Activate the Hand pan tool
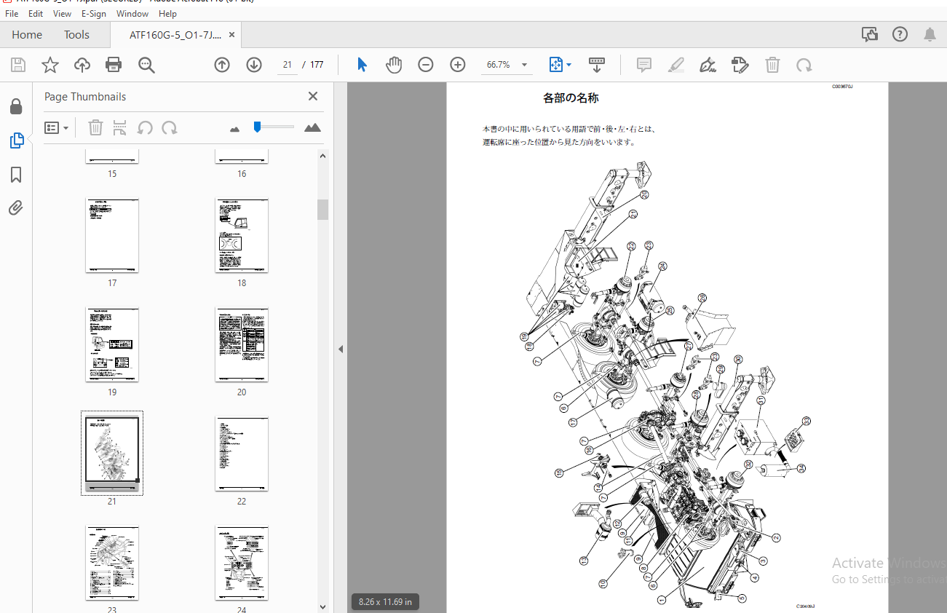The image size is (947, 613). click(x=394, y=65)
